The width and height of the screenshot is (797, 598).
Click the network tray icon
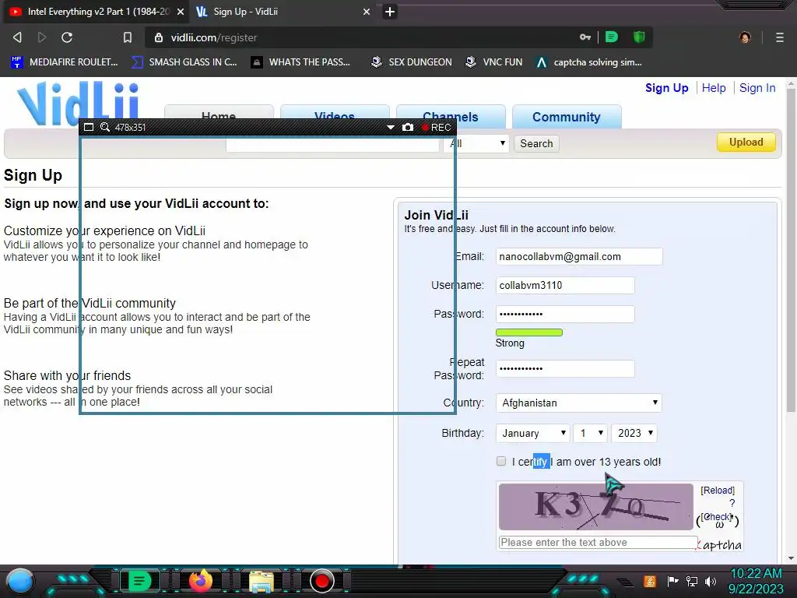(x=692, y=581)
